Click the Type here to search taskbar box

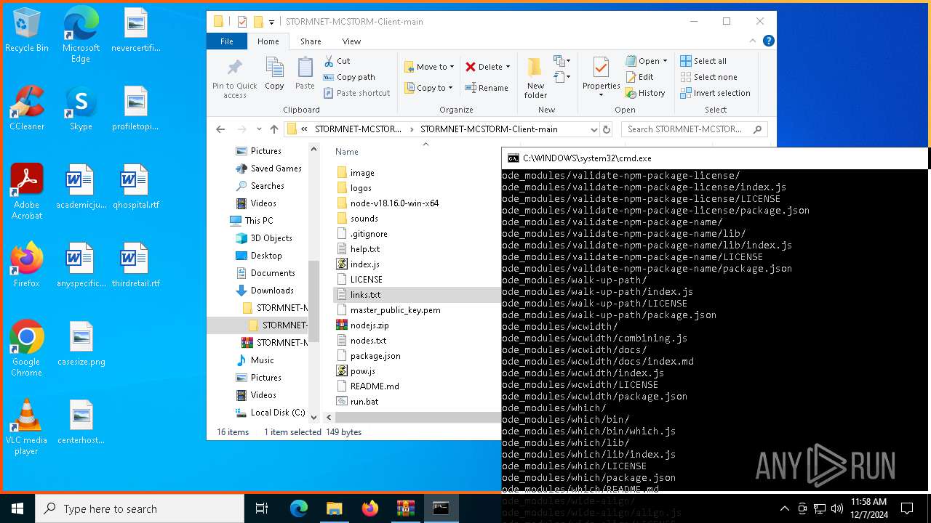140,508
